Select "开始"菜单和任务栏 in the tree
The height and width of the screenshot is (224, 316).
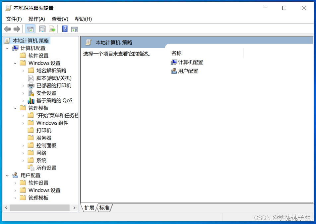pyautogui.click(x=57, y=116)
